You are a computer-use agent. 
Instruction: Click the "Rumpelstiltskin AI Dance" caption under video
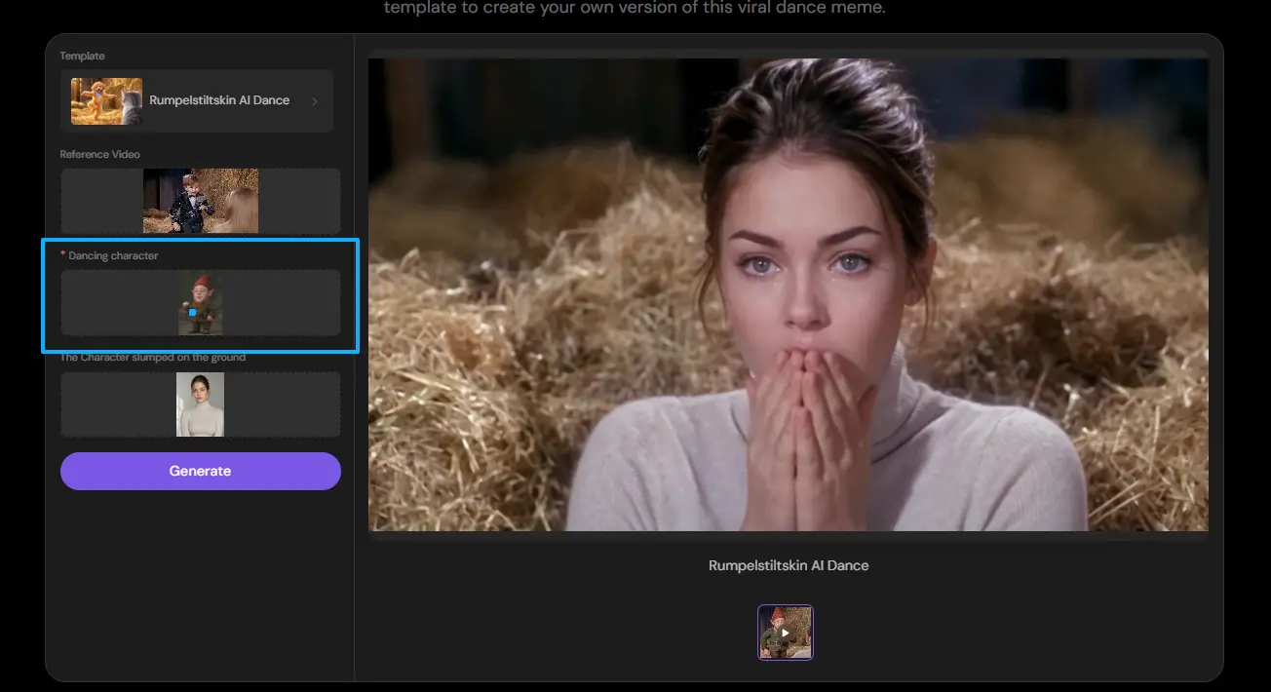[789, 565]
